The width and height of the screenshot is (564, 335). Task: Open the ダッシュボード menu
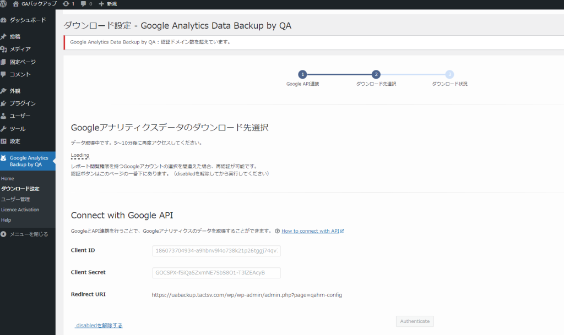click(28, 20)
